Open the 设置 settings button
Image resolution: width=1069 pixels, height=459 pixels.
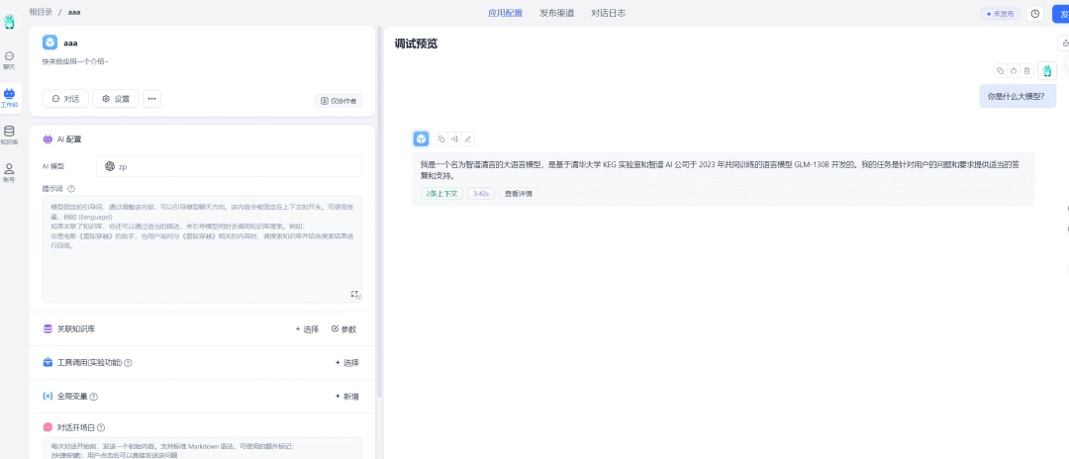tap(116, 99)
